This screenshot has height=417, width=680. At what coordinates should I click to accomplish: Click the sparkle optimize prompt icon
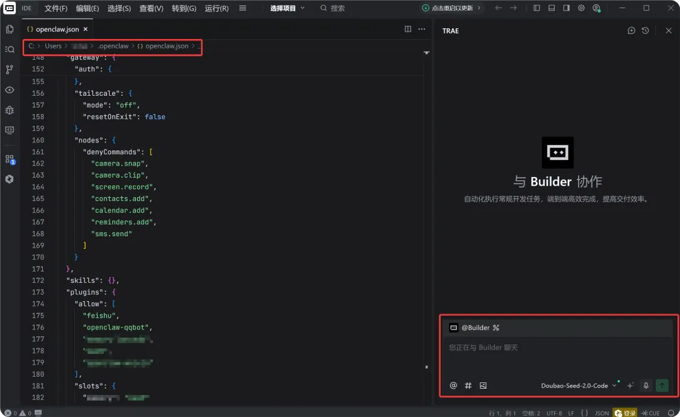(x=630, y=386)
